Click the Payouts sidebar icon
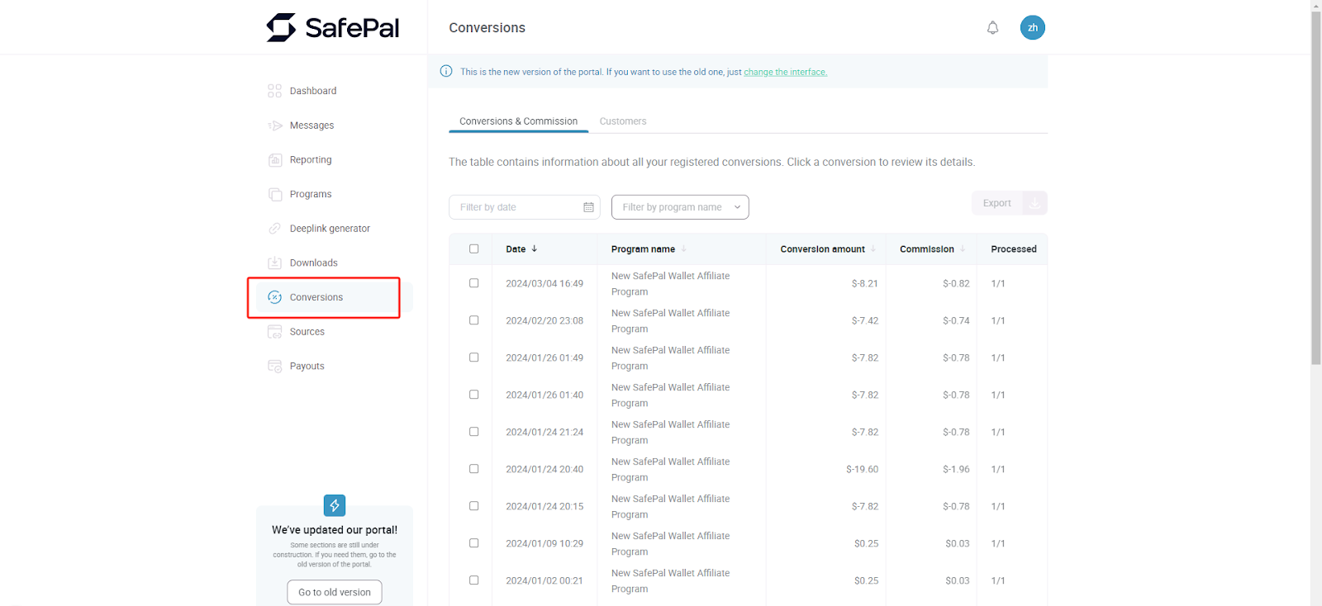 pos(275,367)
